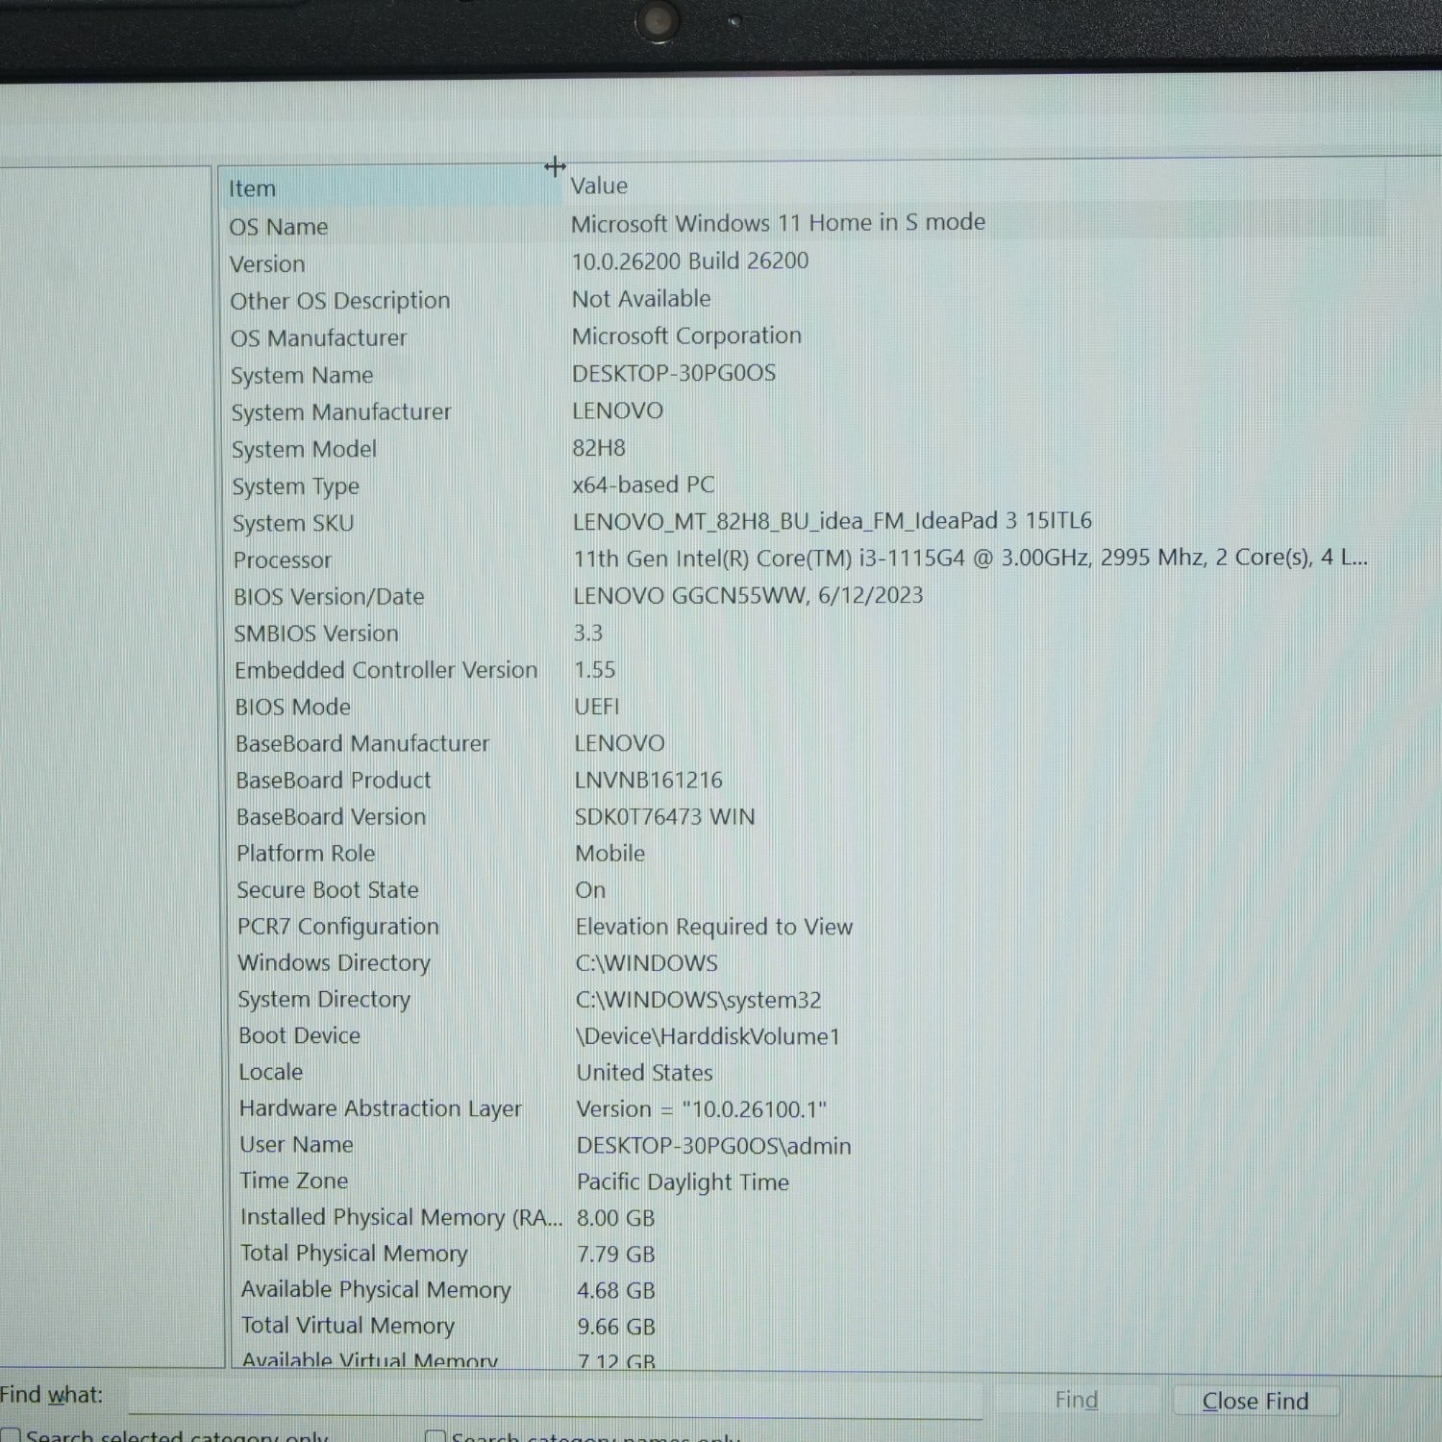Click the Pacific Daylight Time value

pos(683,1181)
